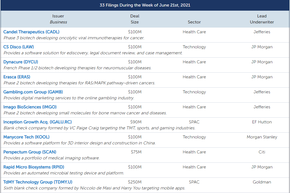
Task: Click the $100M deal size for Candel Therapeutics
Action: click(135, 32)
